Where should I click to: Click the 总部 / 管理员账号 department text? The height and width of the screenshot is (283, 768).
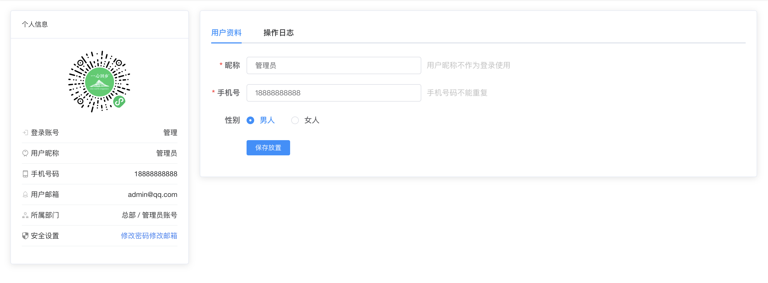click(149, 215)
